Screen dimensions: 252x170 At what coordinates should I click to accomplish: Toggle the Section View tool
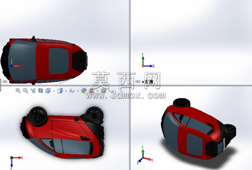point(41,91)
